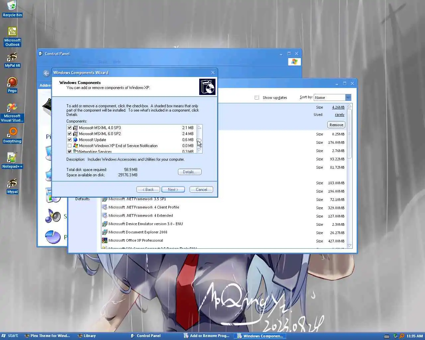
Task: Select Microsoft Device Emulator version 3.0 row
Action: (224, 224)
